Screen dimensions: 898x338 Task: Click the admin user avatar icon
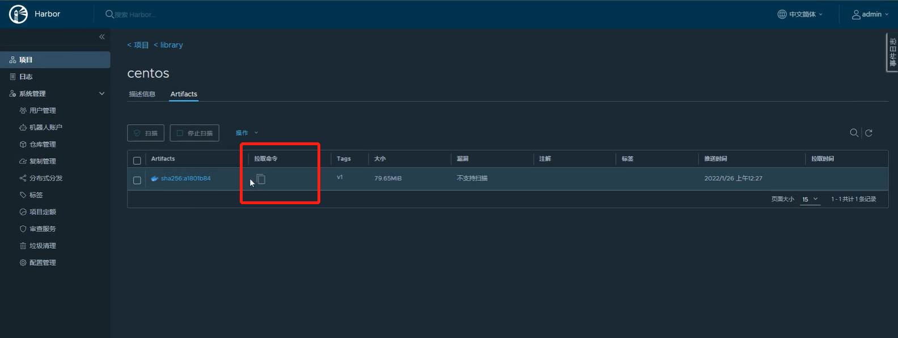(x=856, y=15)
